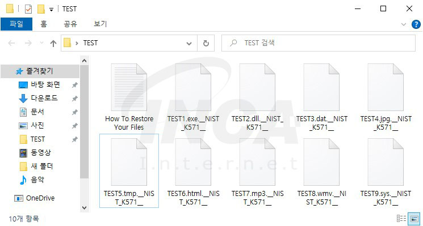
Task: Unpin 문서 using its pin icon
Action: click(x=74, y=112)
